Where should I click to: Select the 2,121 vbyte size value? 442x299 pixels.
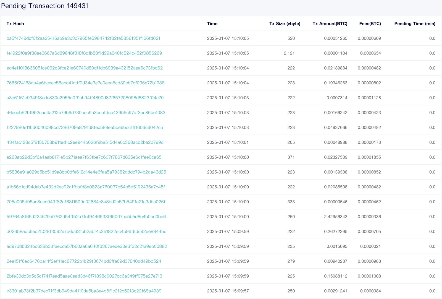pyautogui.click(x=289, y=53)
